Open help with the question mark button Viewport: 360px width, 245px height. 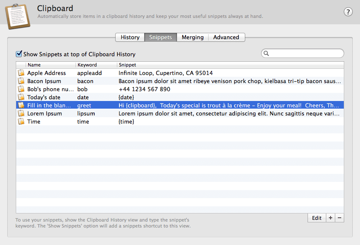tap(348, 12)
